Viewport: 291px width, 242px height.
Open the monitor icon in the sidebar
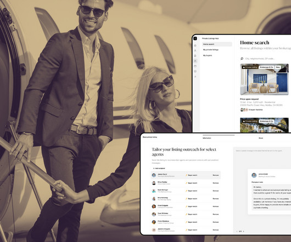[195, 71]
